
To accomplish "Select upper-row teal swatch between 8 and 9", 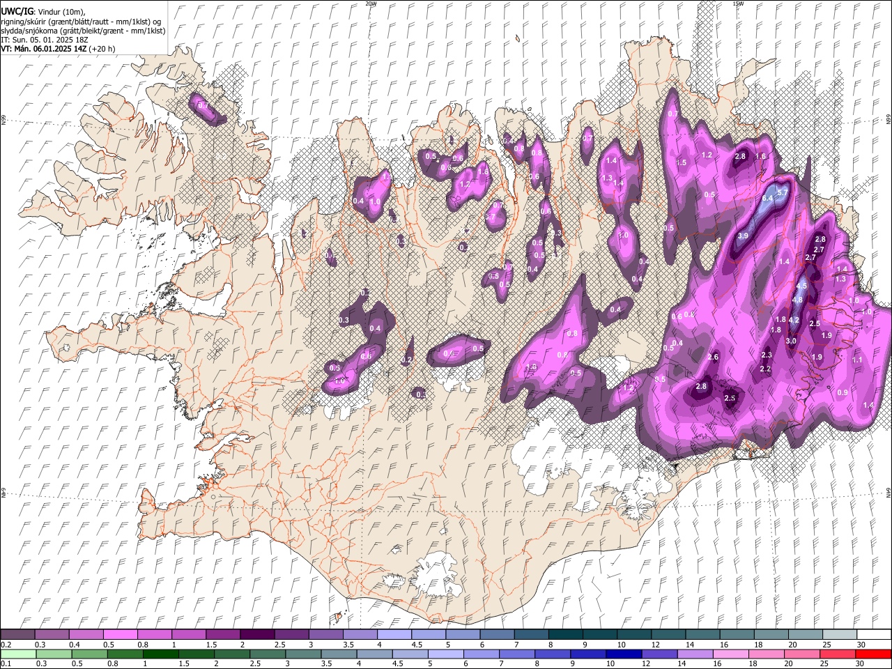I will pos(565,634).
